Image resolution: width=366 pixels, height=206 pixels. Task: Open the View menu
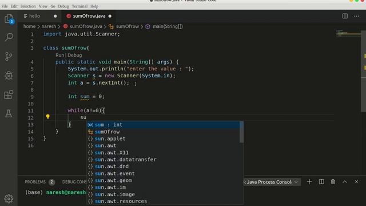point(43,6)
